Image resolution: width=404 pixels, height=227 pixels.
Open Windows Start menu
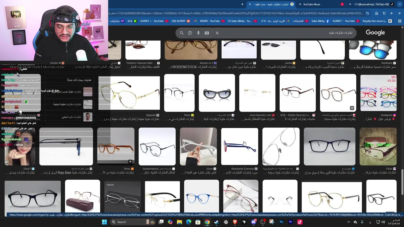[x=104, y=222]
